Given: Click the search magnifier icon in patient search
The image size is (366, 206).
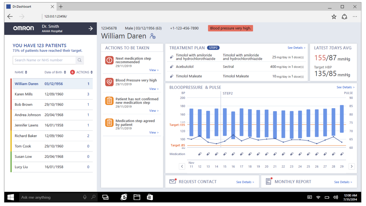Looking at the screenshot, I should point(80,60).
